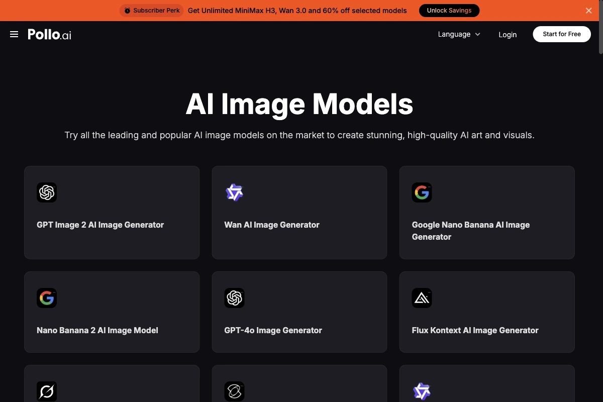Open the hamburger menu icon
This screenshot has height=402, width=603.
(14, 34)
